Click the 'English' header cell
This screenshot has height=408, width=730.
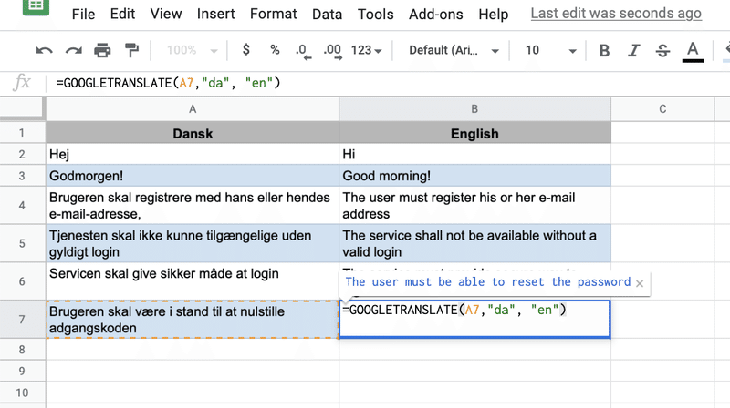pos(474,133)
